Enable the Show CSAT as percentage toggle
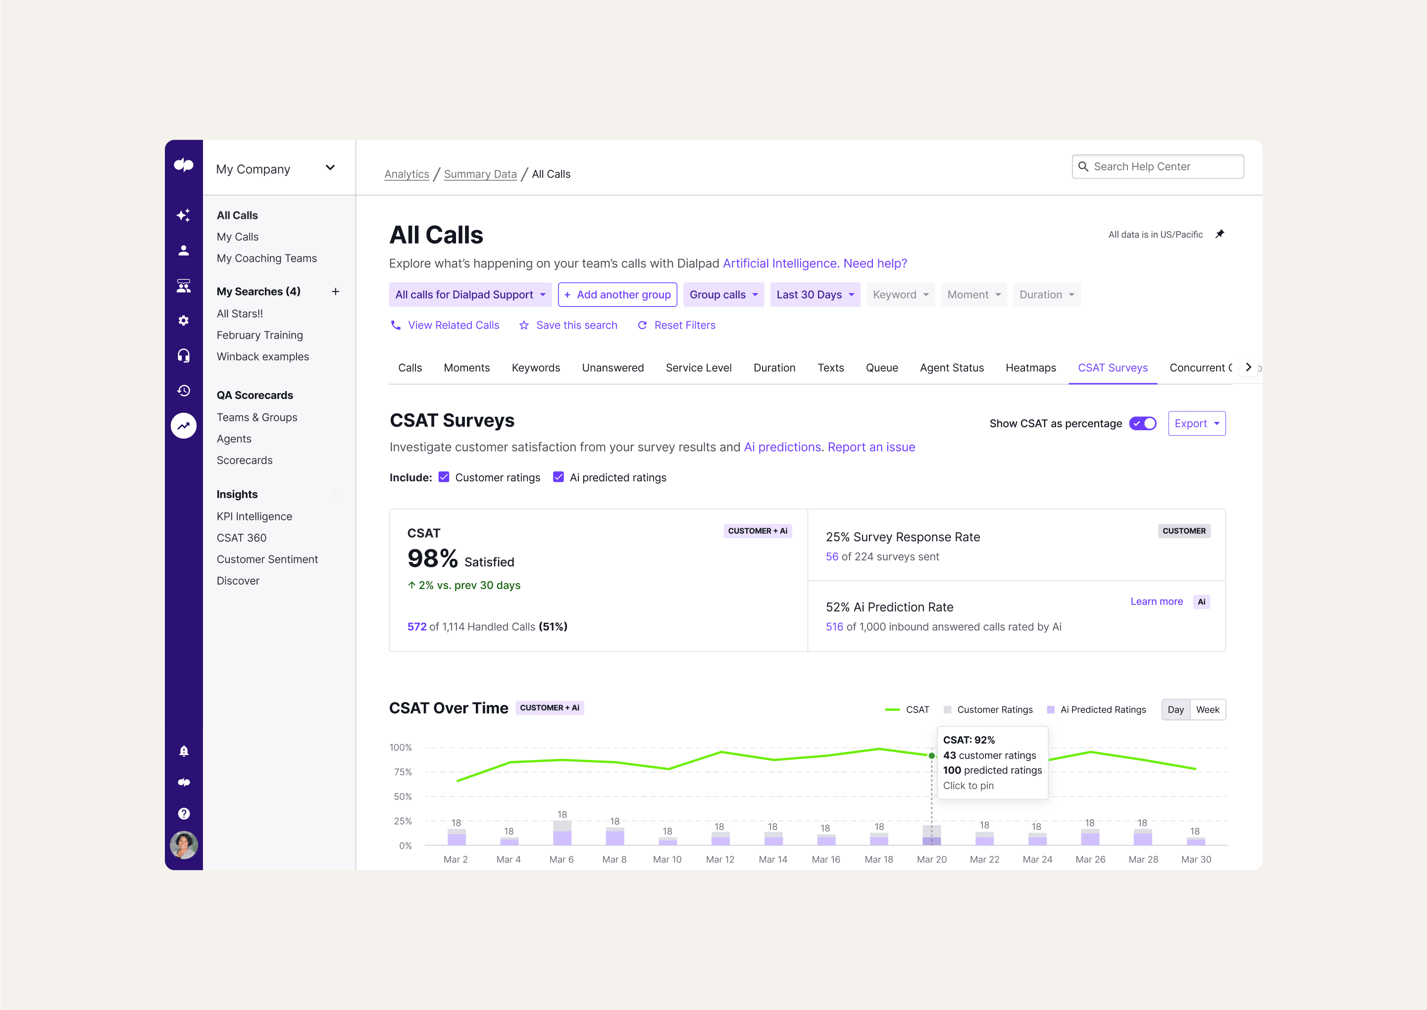 (1142, 423)
